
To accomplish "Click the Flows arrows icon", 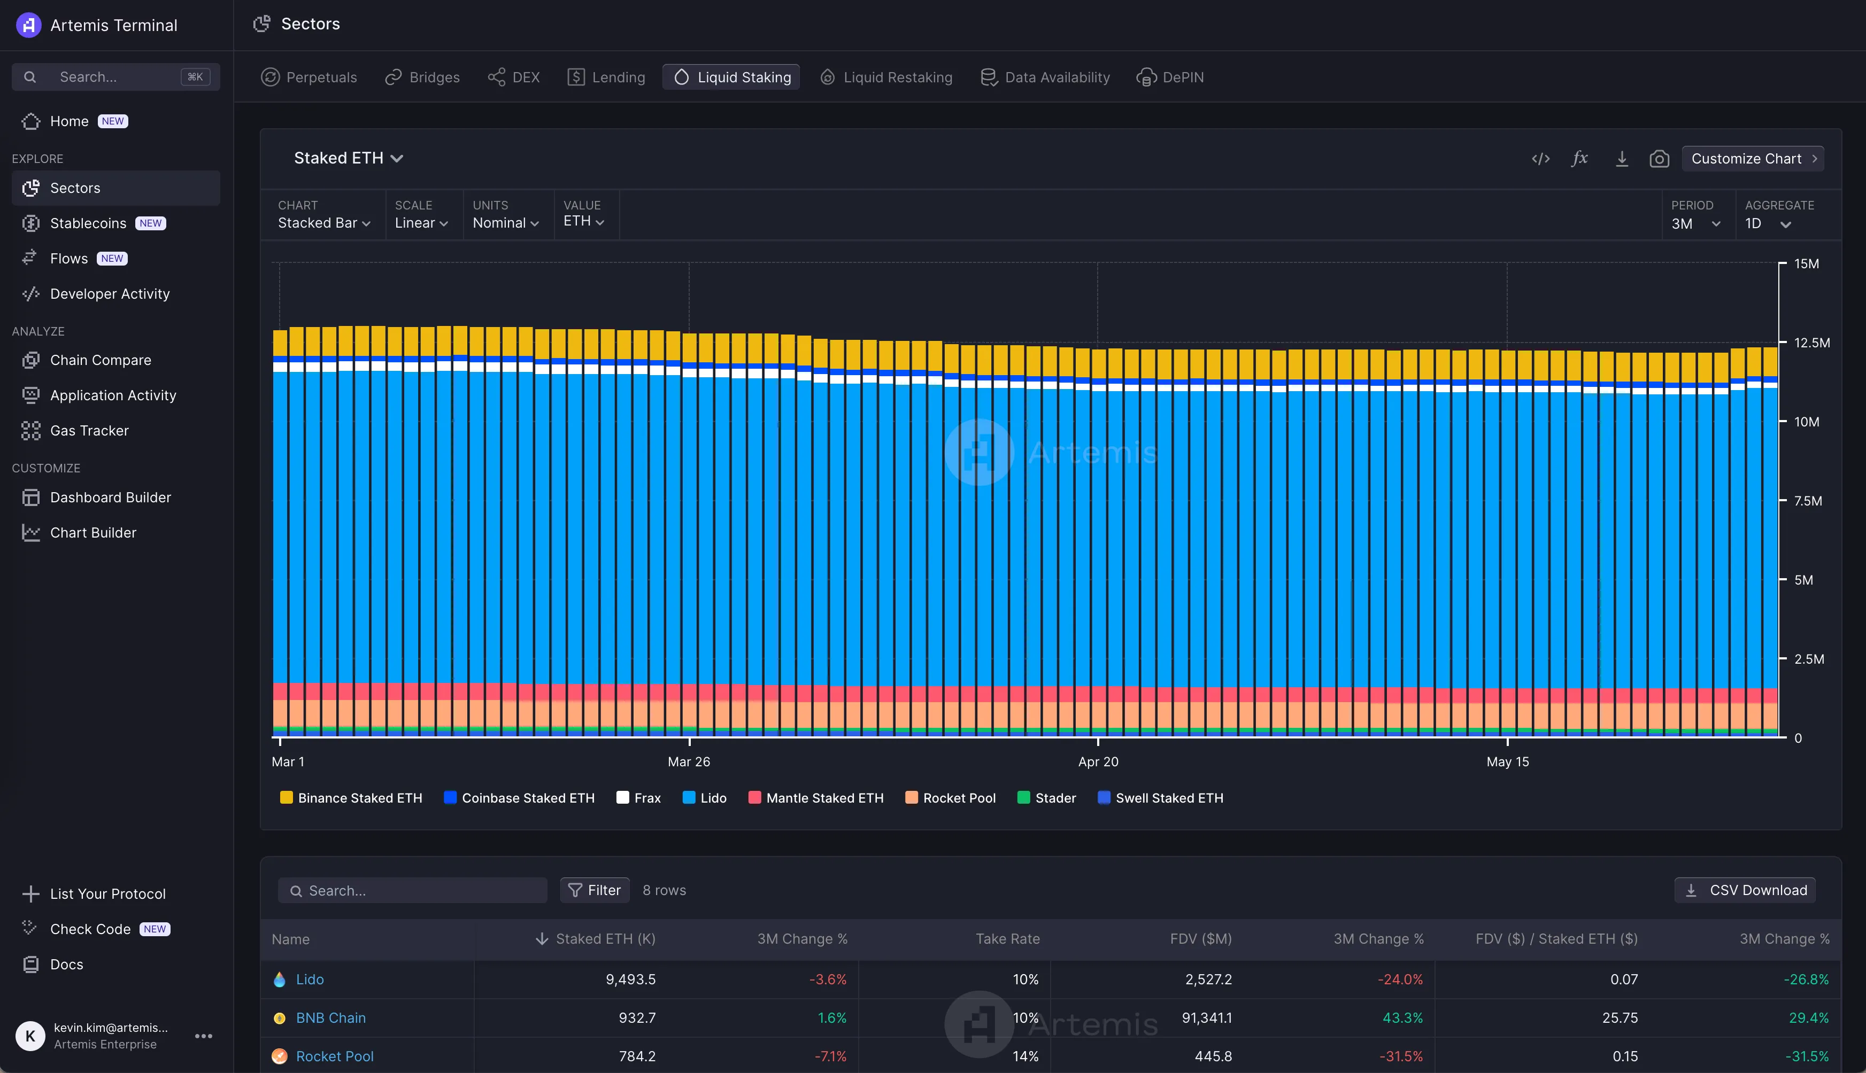I will [x=29, y=258].
